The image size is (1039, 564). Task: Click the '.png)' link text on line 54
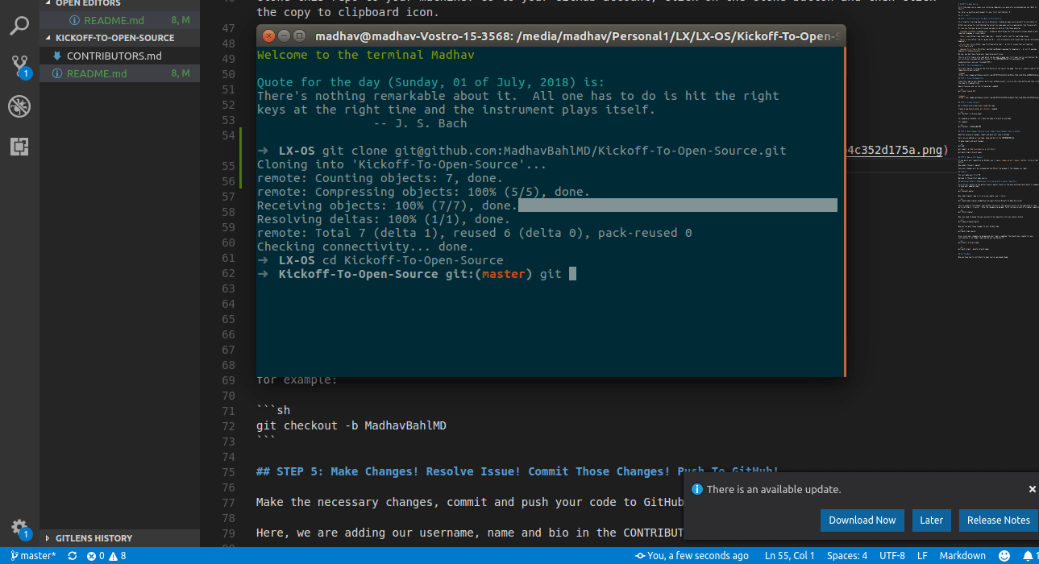(931, 149)
